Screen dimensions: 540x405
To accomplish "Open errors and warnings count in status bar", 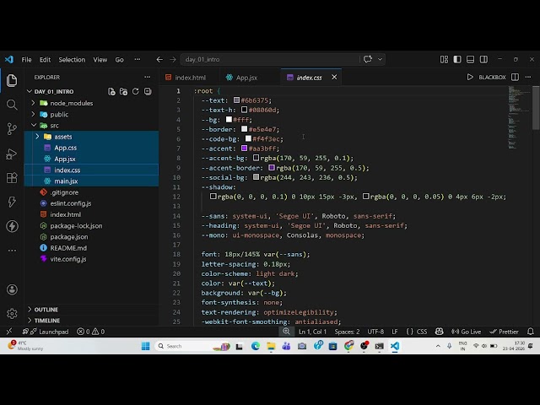I will point(91,332).
